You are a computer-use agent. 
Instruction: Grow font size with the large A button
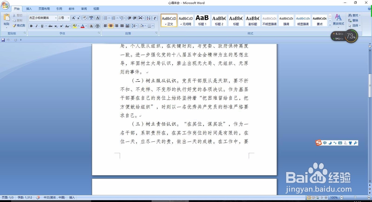74,18
